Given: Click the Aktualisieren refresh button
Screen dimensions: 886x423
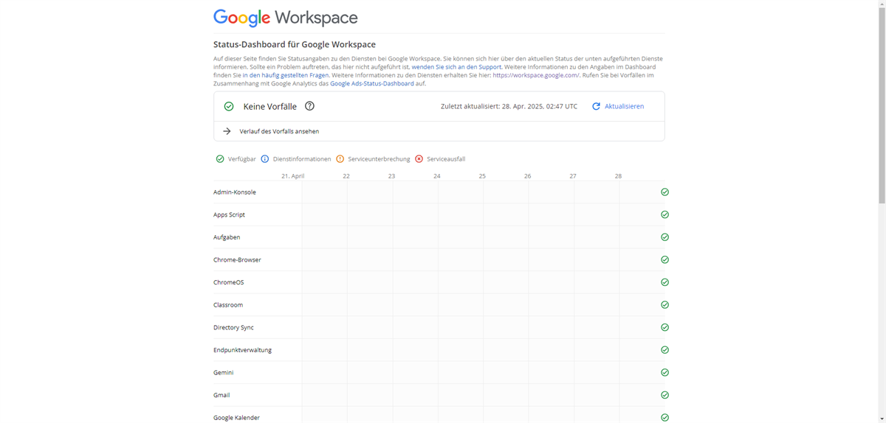Looking at the screenshot, I should [618, 106].
